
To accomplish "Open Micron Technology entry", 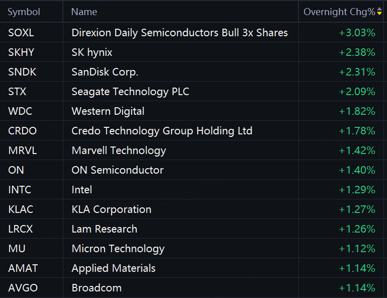I will click(x=118, y=249).
